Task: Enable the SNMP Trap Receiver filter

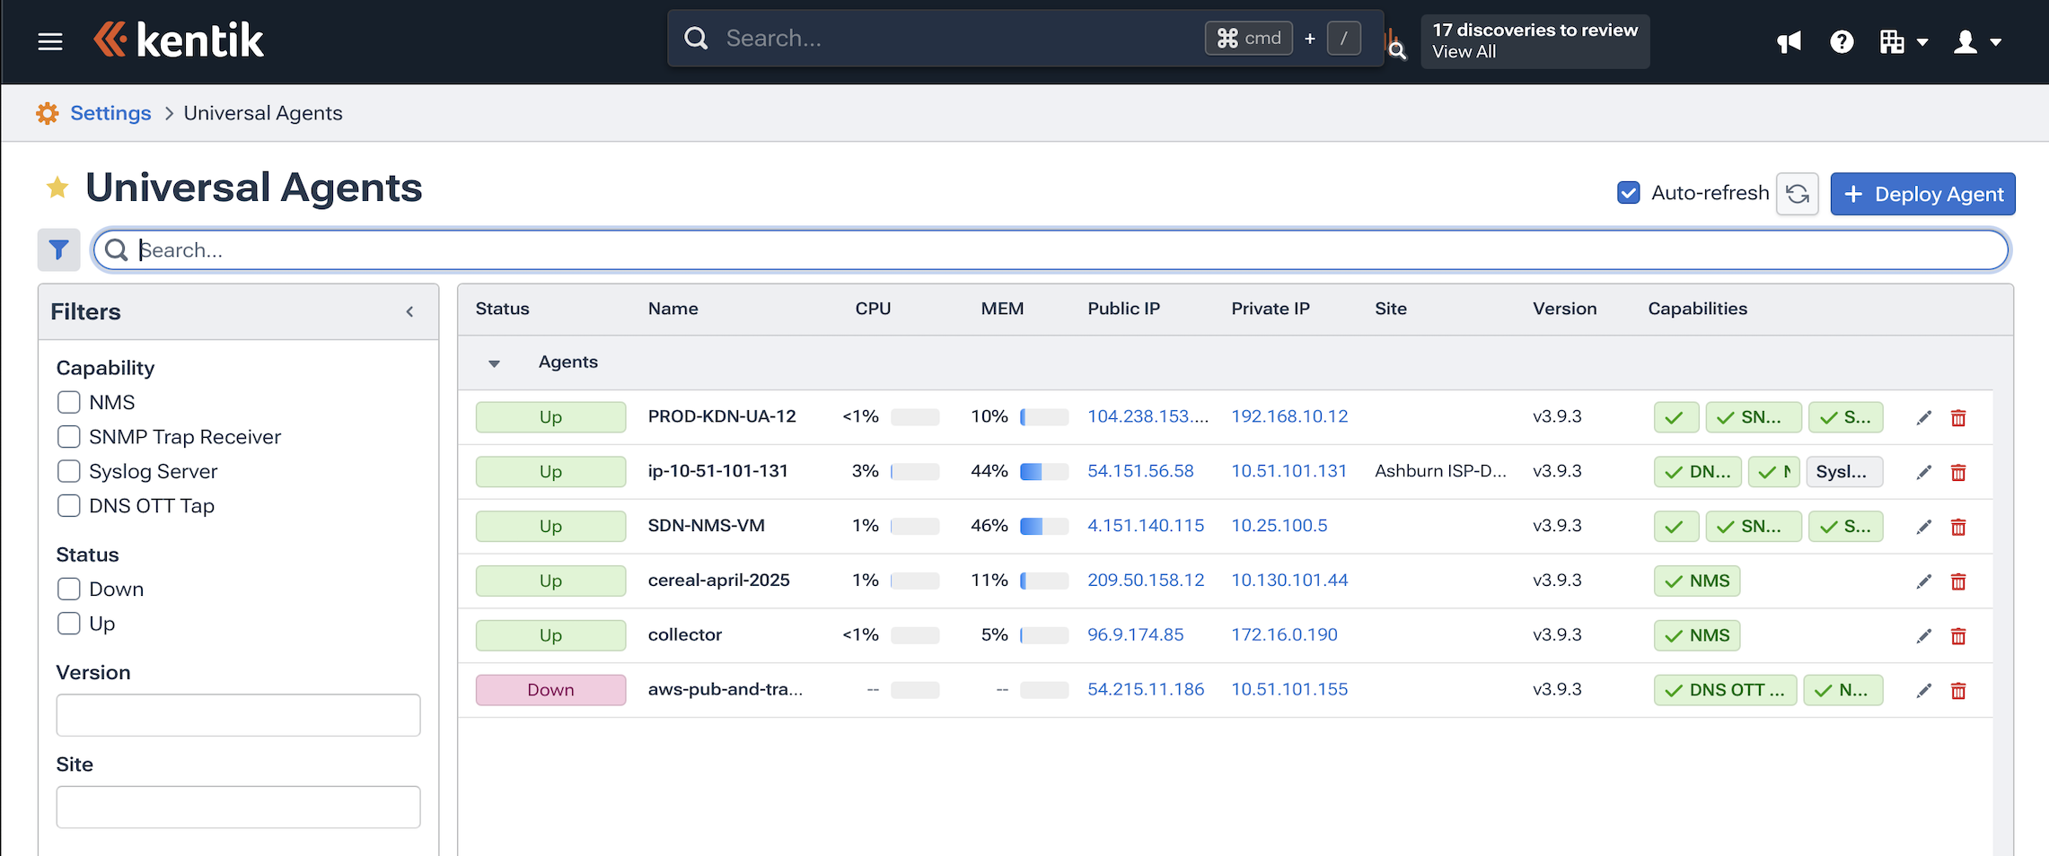Action: point(68,436)
